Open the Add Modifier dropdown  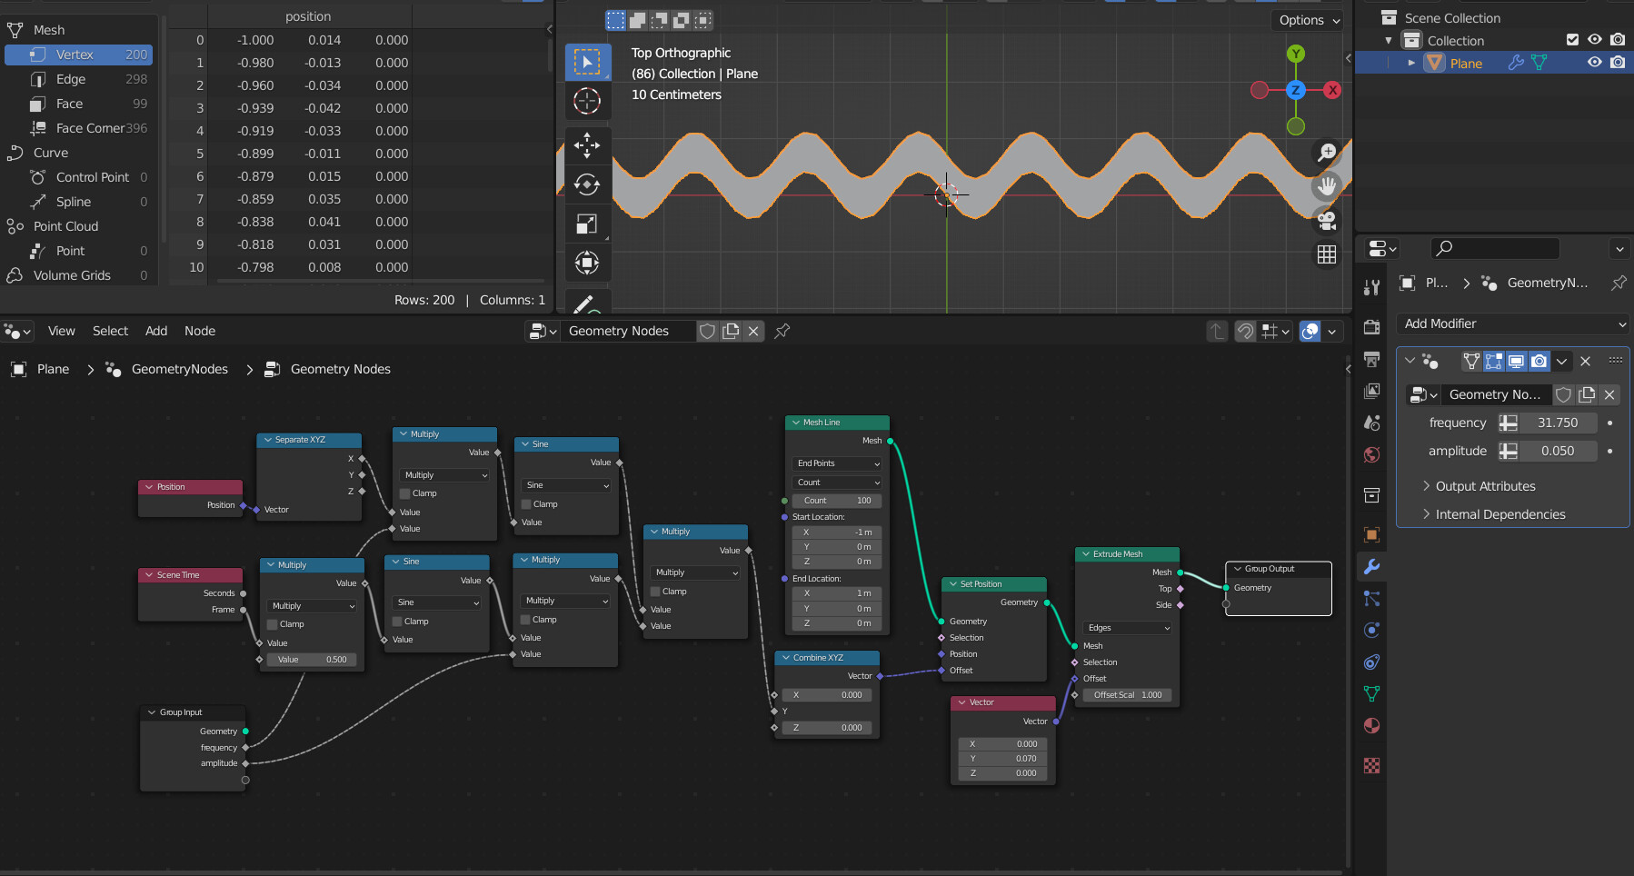click(1511, 324)
